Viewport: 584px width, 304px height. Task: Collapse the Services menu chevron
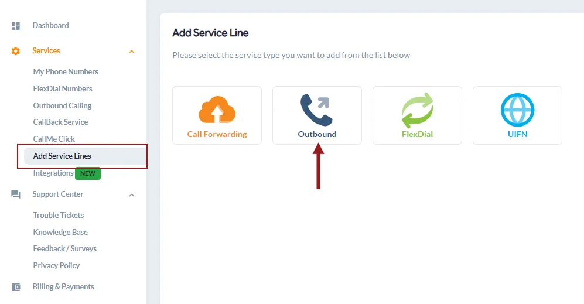131,52
